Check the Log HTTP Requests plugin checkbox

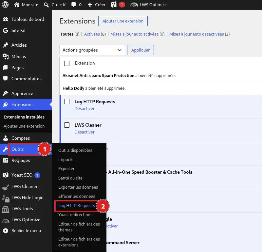[x=67, y=102]
